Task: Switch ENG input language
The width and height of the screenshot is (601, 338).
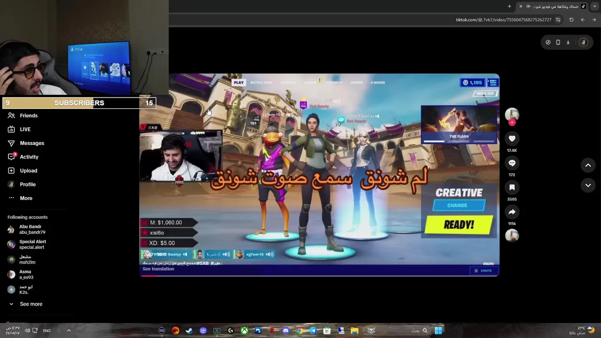Action: tap(47, 330)
